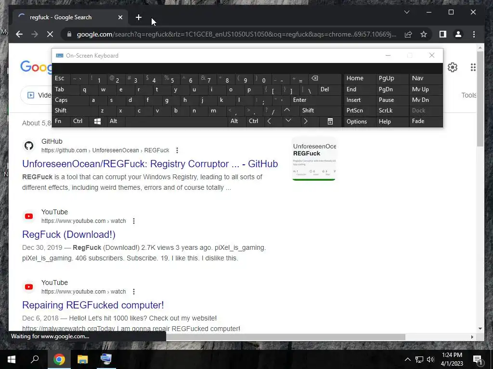Image resolution: width=493 pixels, height=369 pixels.
Task: Open the Chrome profile avatar icon
Action: click(458, 34)
